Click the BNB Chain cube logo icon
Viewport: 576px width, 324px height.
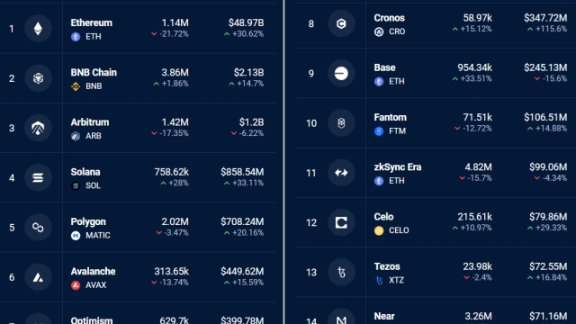[x=38, y=78]
